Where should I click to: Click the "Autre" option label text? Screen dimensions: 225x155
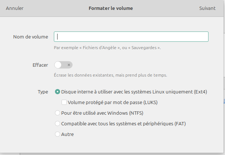[x=67, y=134]
